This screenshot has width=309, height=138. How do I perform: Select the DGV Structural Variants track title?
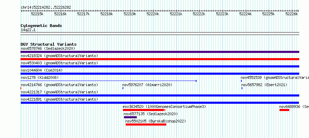pos(49,44)
